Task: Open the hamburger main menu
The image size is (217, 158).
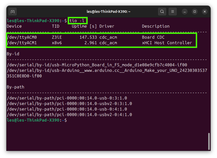Action: 172,12
